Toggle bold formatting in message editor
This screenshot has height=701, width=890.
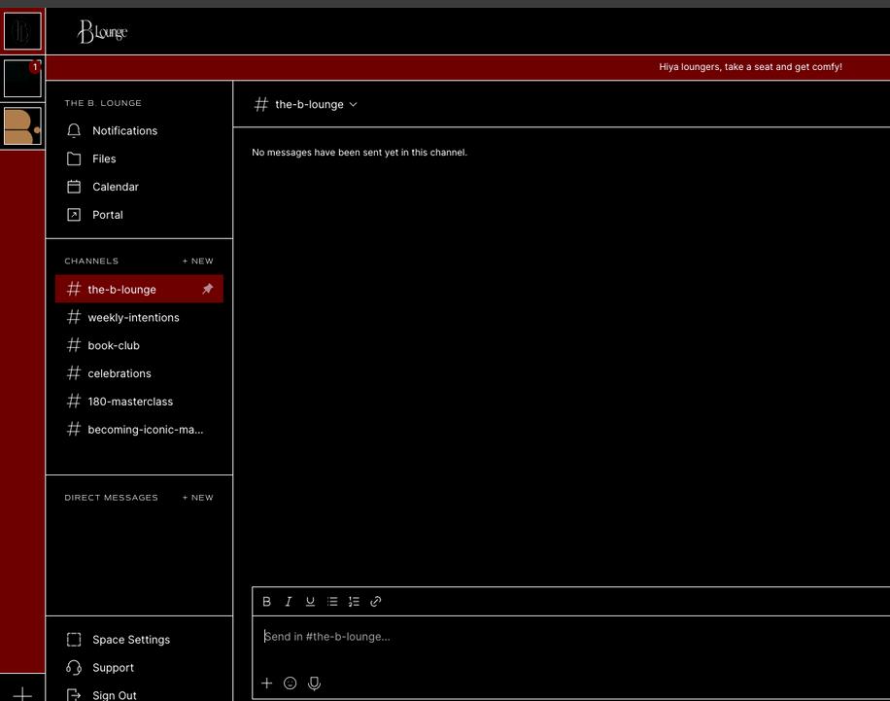coord(266,602)
